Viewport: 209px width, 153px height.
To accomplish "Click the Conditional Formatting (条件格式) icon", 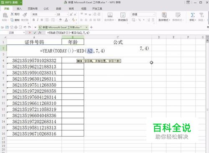I will pyautogui.click(x=164, y=15).
